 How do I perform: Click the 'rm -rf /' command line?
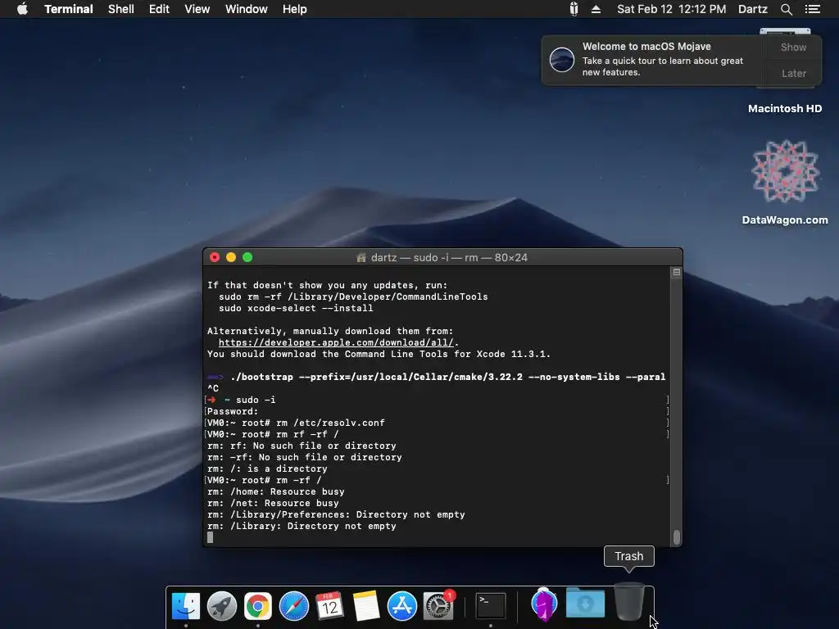click(x=265, y=480)
